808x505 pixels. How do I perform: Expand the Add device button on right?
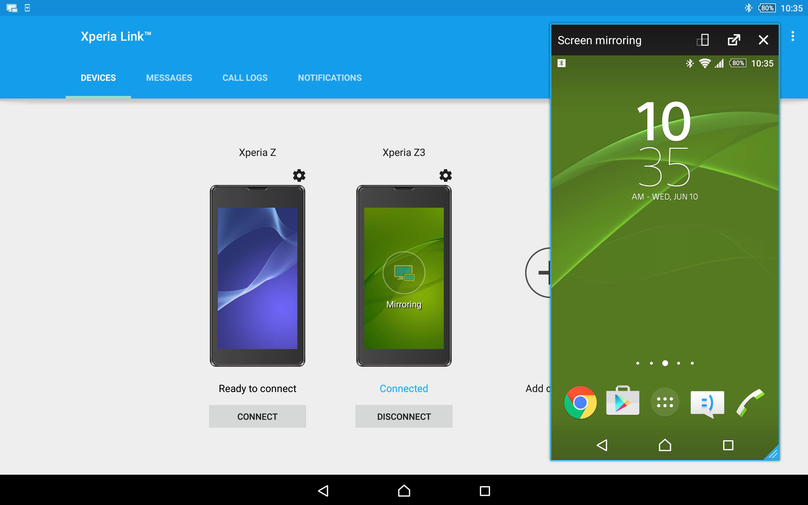(x=540, y=273)
